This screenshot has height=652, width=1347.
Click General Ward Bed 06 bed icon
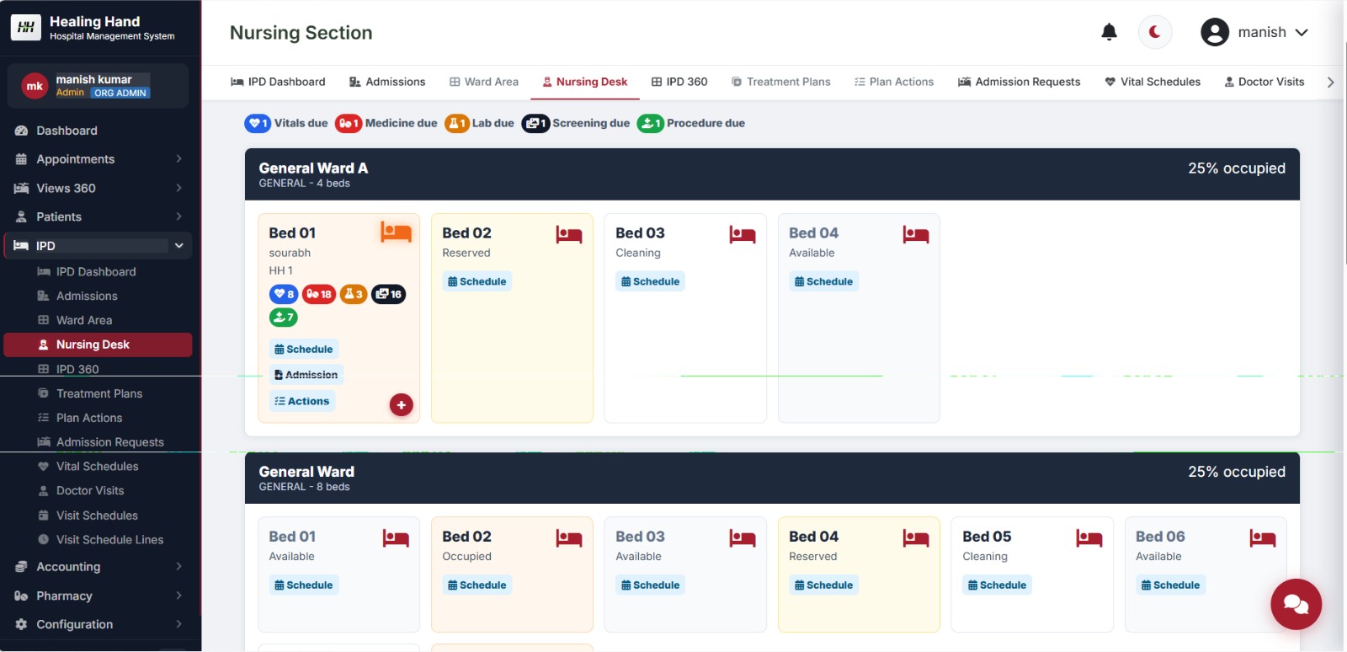coord(1263,537)
